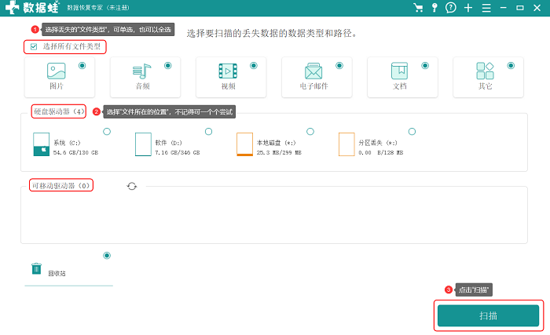
Task: Toggle the 选择所有文件类型 checkbox
Action: point(34,46)
